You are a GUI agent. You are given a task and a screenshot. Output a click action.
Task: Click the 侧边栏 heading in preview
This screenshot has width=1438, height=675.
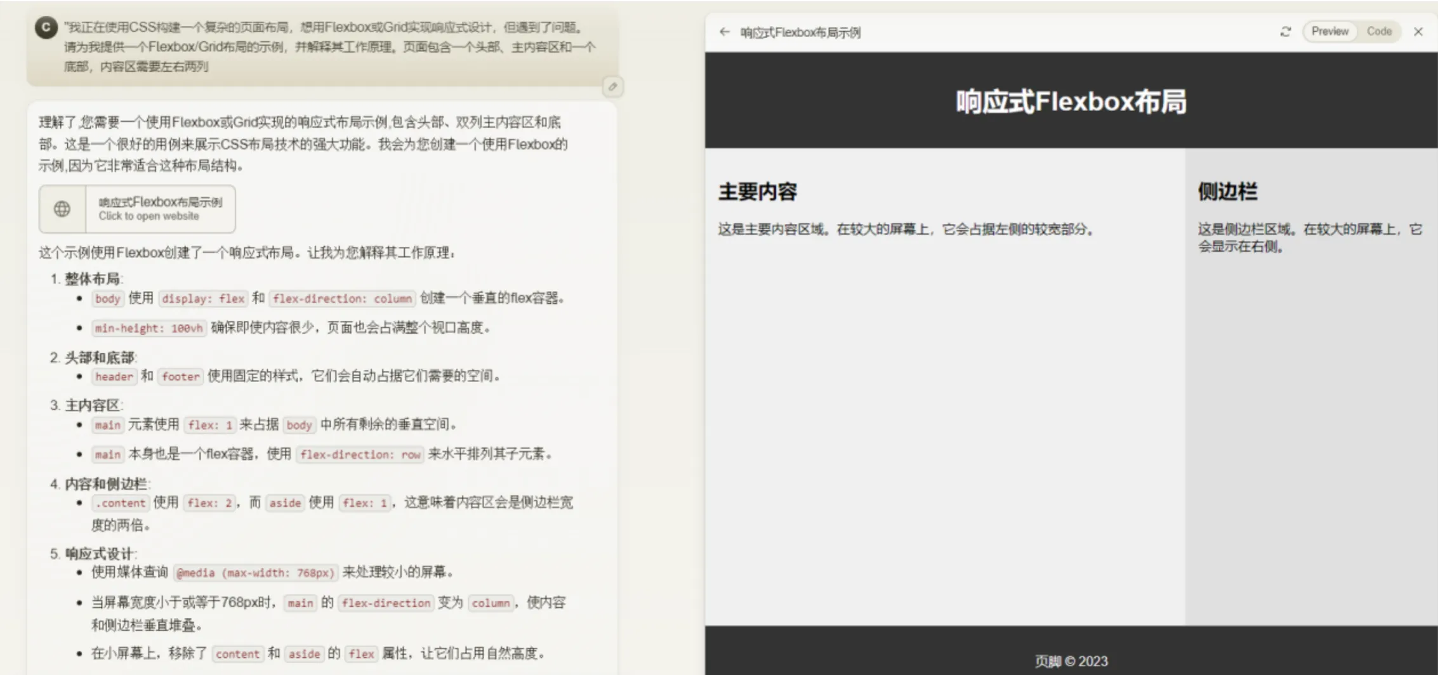point(1227,192)
